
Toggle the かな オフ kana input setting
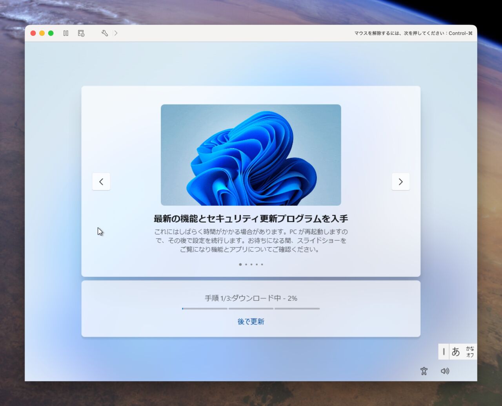pos(470,352)
